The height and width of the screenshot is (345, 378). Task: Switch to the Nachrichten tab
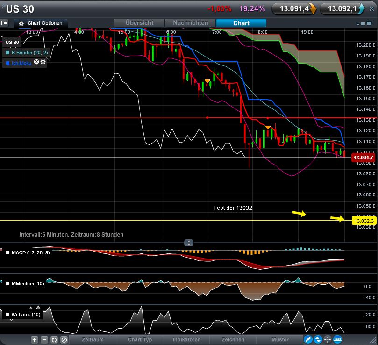191,23
